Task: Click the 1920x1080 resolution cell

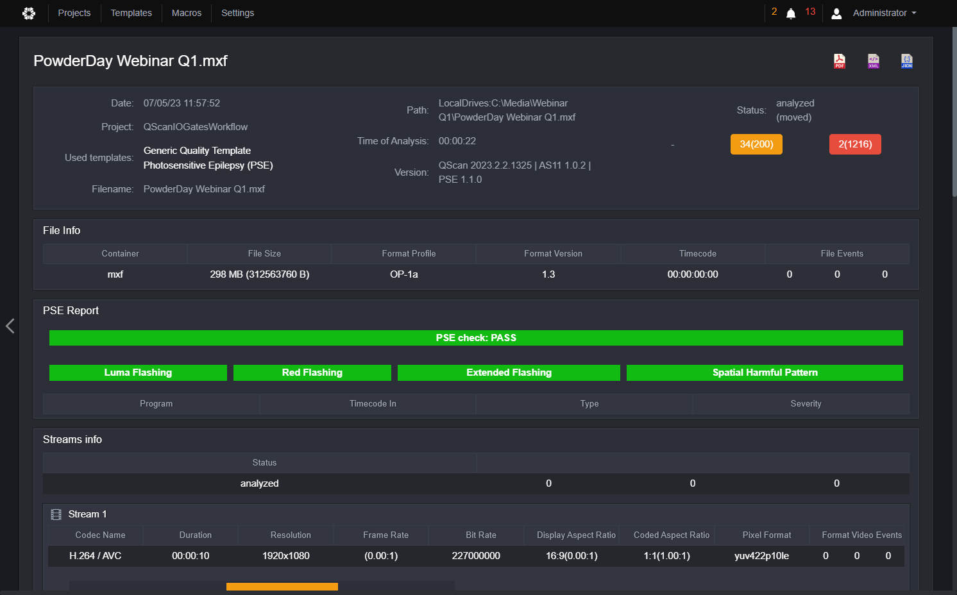Action: (285, 556)
